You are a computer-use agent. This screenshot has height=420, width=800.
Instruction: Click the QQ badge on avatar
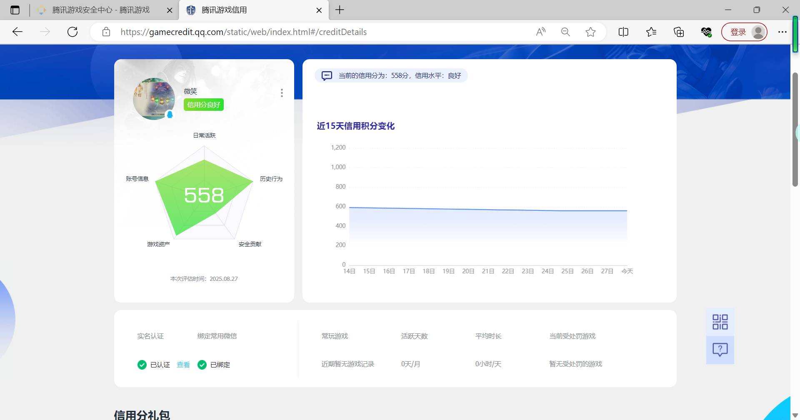point(170,115)
